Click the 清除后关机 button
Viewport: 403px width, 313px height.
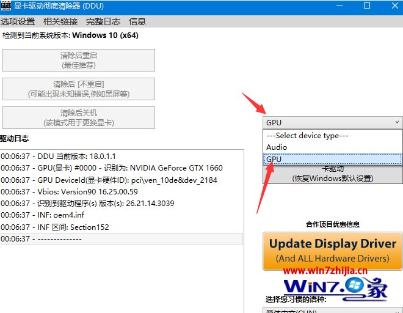[79, 117]
